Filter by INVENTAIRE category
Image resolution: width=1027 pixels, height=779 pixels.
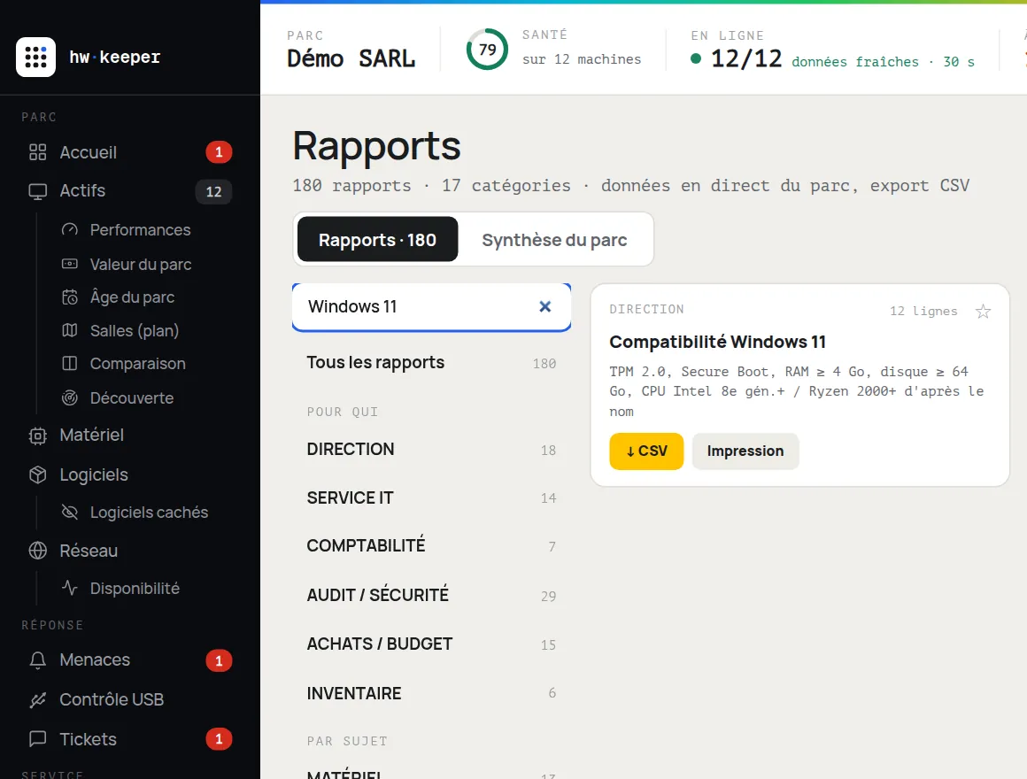click(x=431, y=693)
